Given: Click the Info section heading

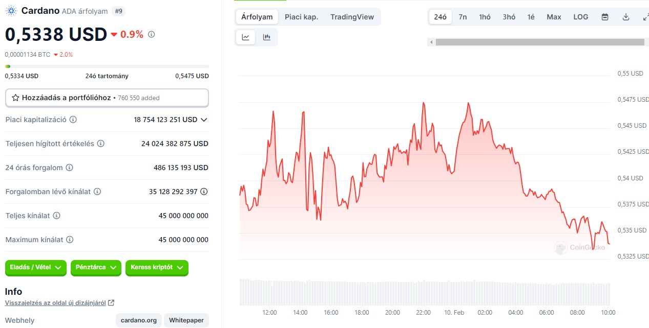Looking at the screenshot, I should point(13,291).
